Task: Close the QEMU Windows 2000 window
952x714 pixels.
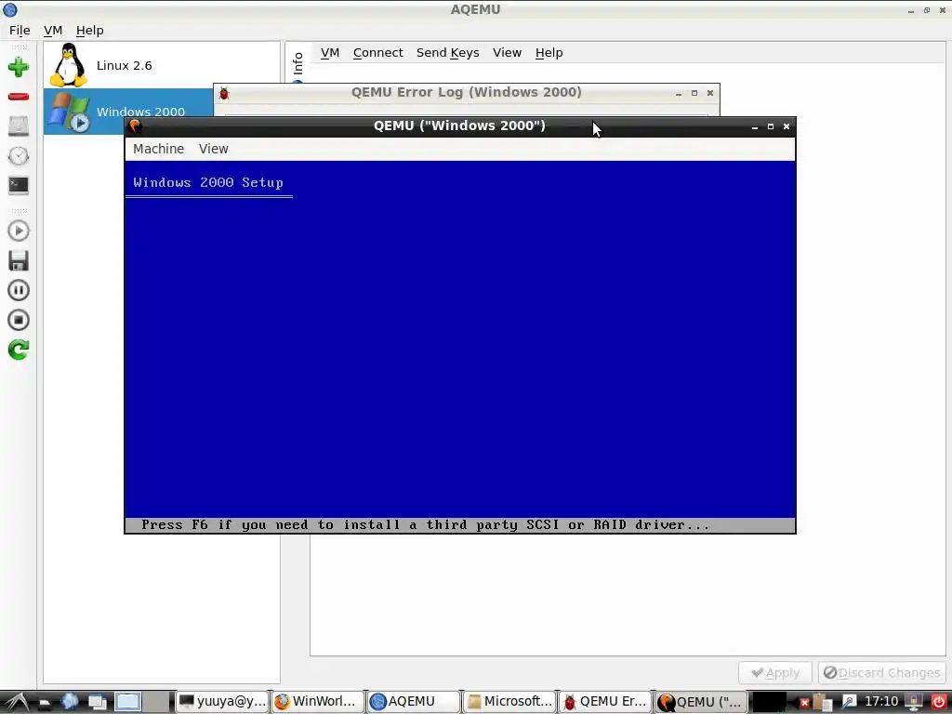Action: pos(787,126)
